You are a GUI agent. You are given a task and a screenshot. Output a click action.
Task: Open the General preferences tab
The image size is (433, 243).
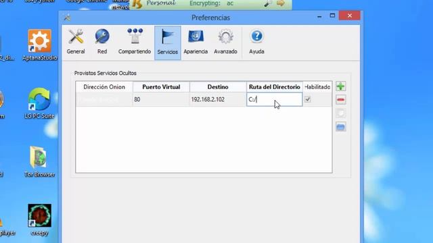click(76, 42)
